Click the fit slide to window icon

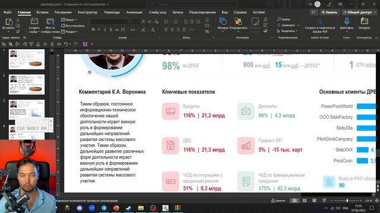point(377,201)
